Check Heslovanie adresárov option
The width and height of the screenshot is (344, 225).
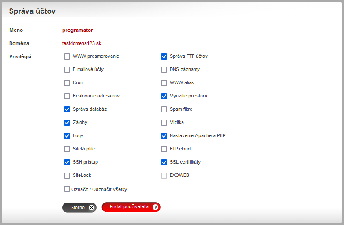(67, 96)
